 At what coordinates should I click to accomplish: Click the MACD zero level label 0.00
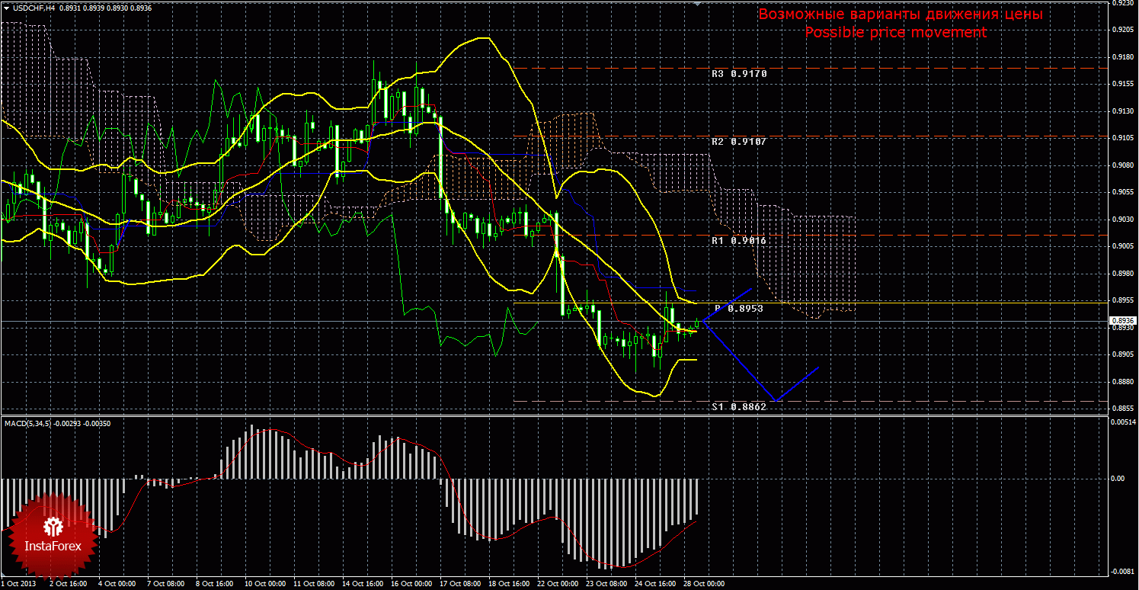point(1118,479)
